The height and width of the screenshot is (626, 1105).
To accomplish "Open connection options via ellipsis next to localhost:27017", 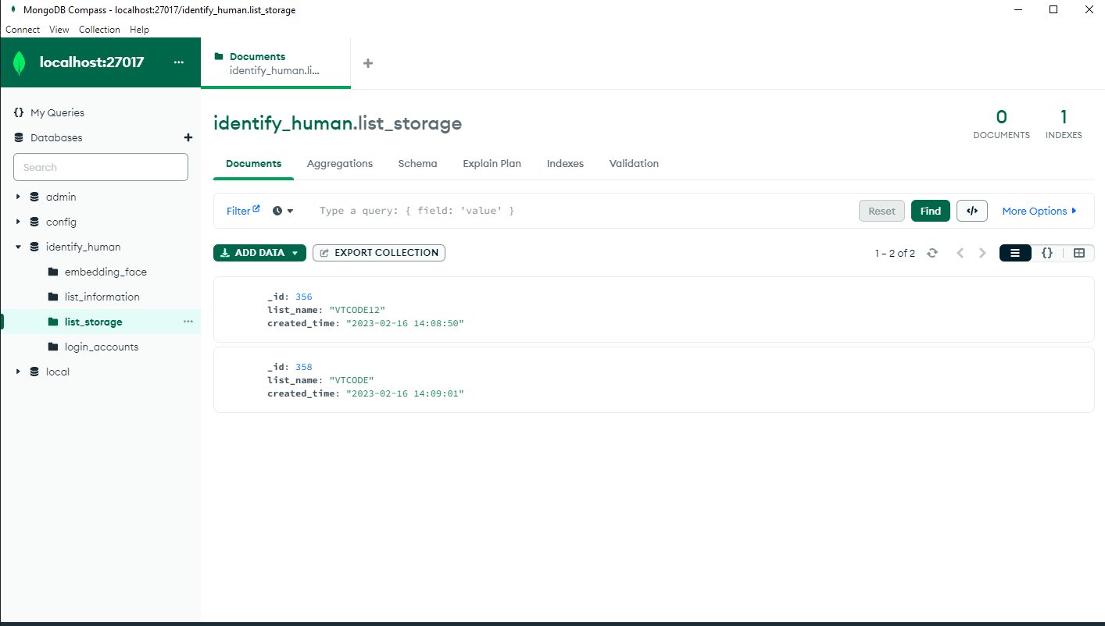I will click(179, 62).
